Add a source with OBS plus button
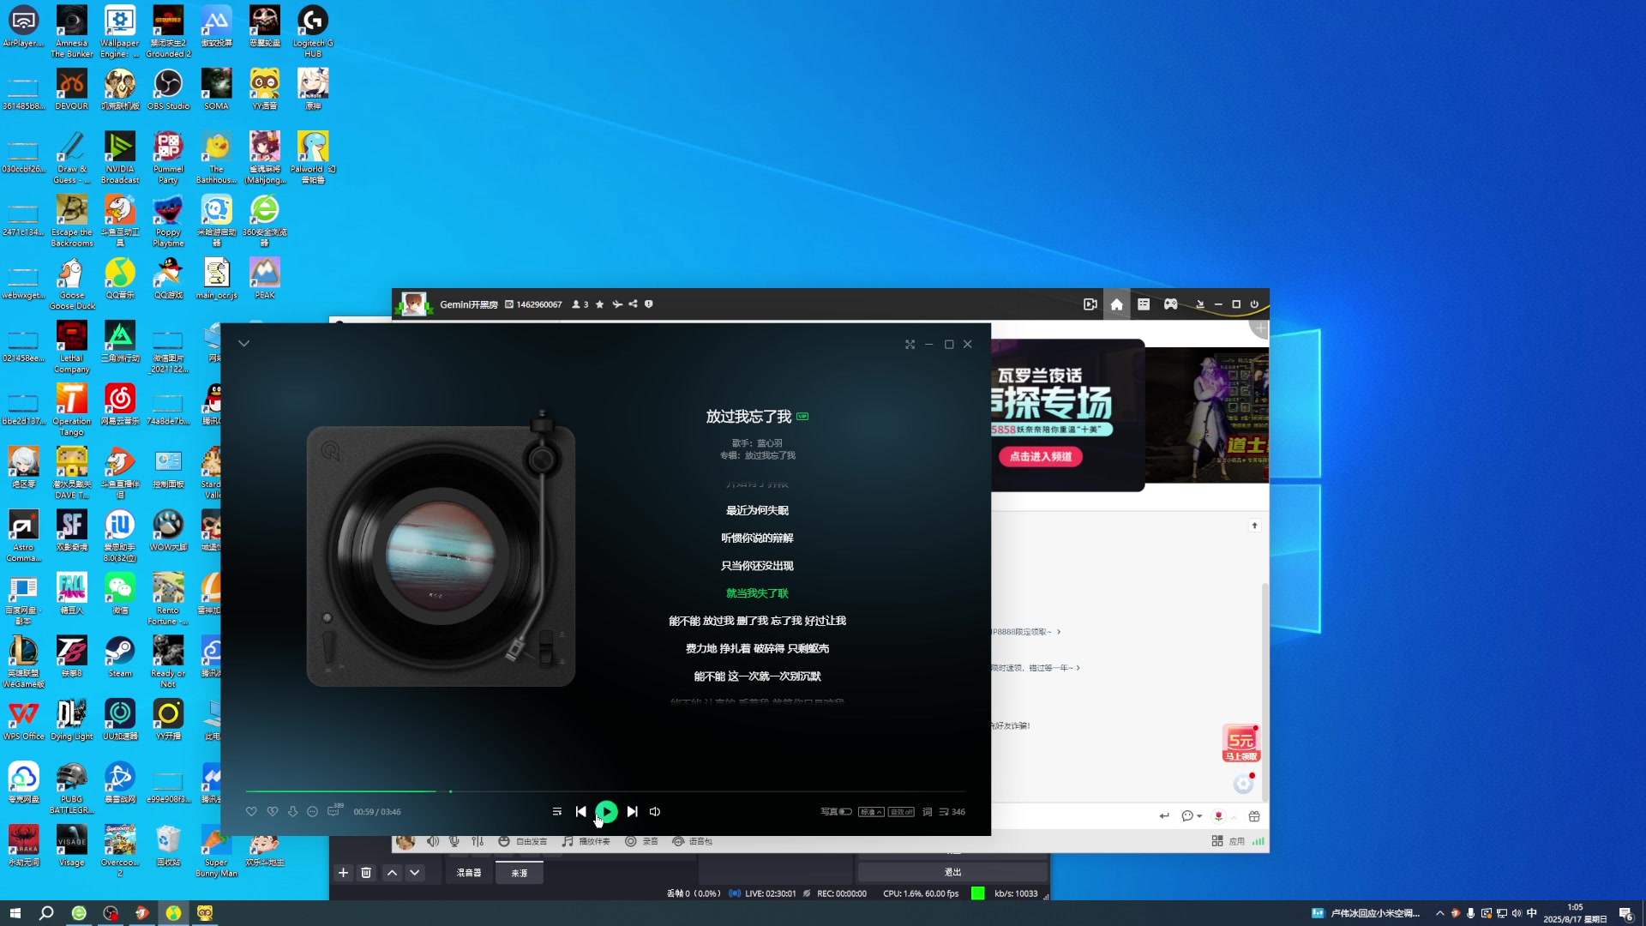Image resolution: width=1646 pixels, height=926 pixels. [x=343, y=873]
